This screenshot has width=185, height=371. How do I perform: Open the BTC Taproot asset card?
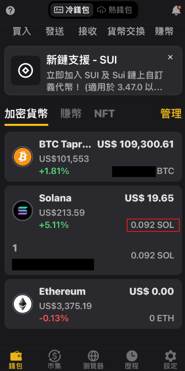pyautogui.click(x=93, y=157)
